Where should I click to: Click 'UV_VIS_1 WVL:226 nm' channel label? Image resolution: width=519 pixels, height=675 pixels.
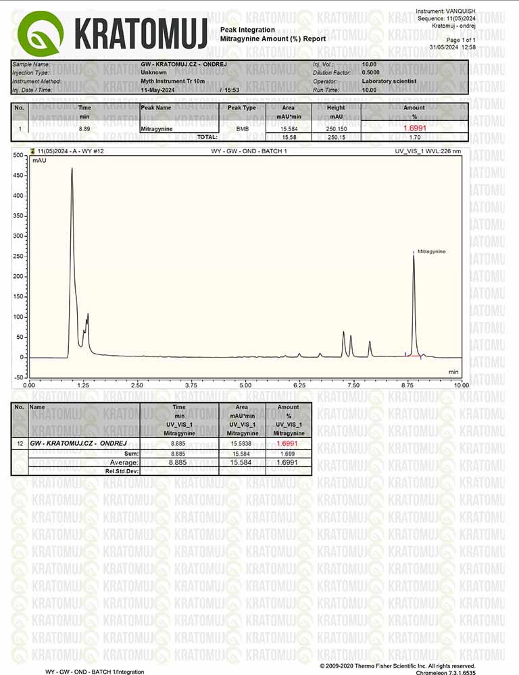(x=428, y=151)
